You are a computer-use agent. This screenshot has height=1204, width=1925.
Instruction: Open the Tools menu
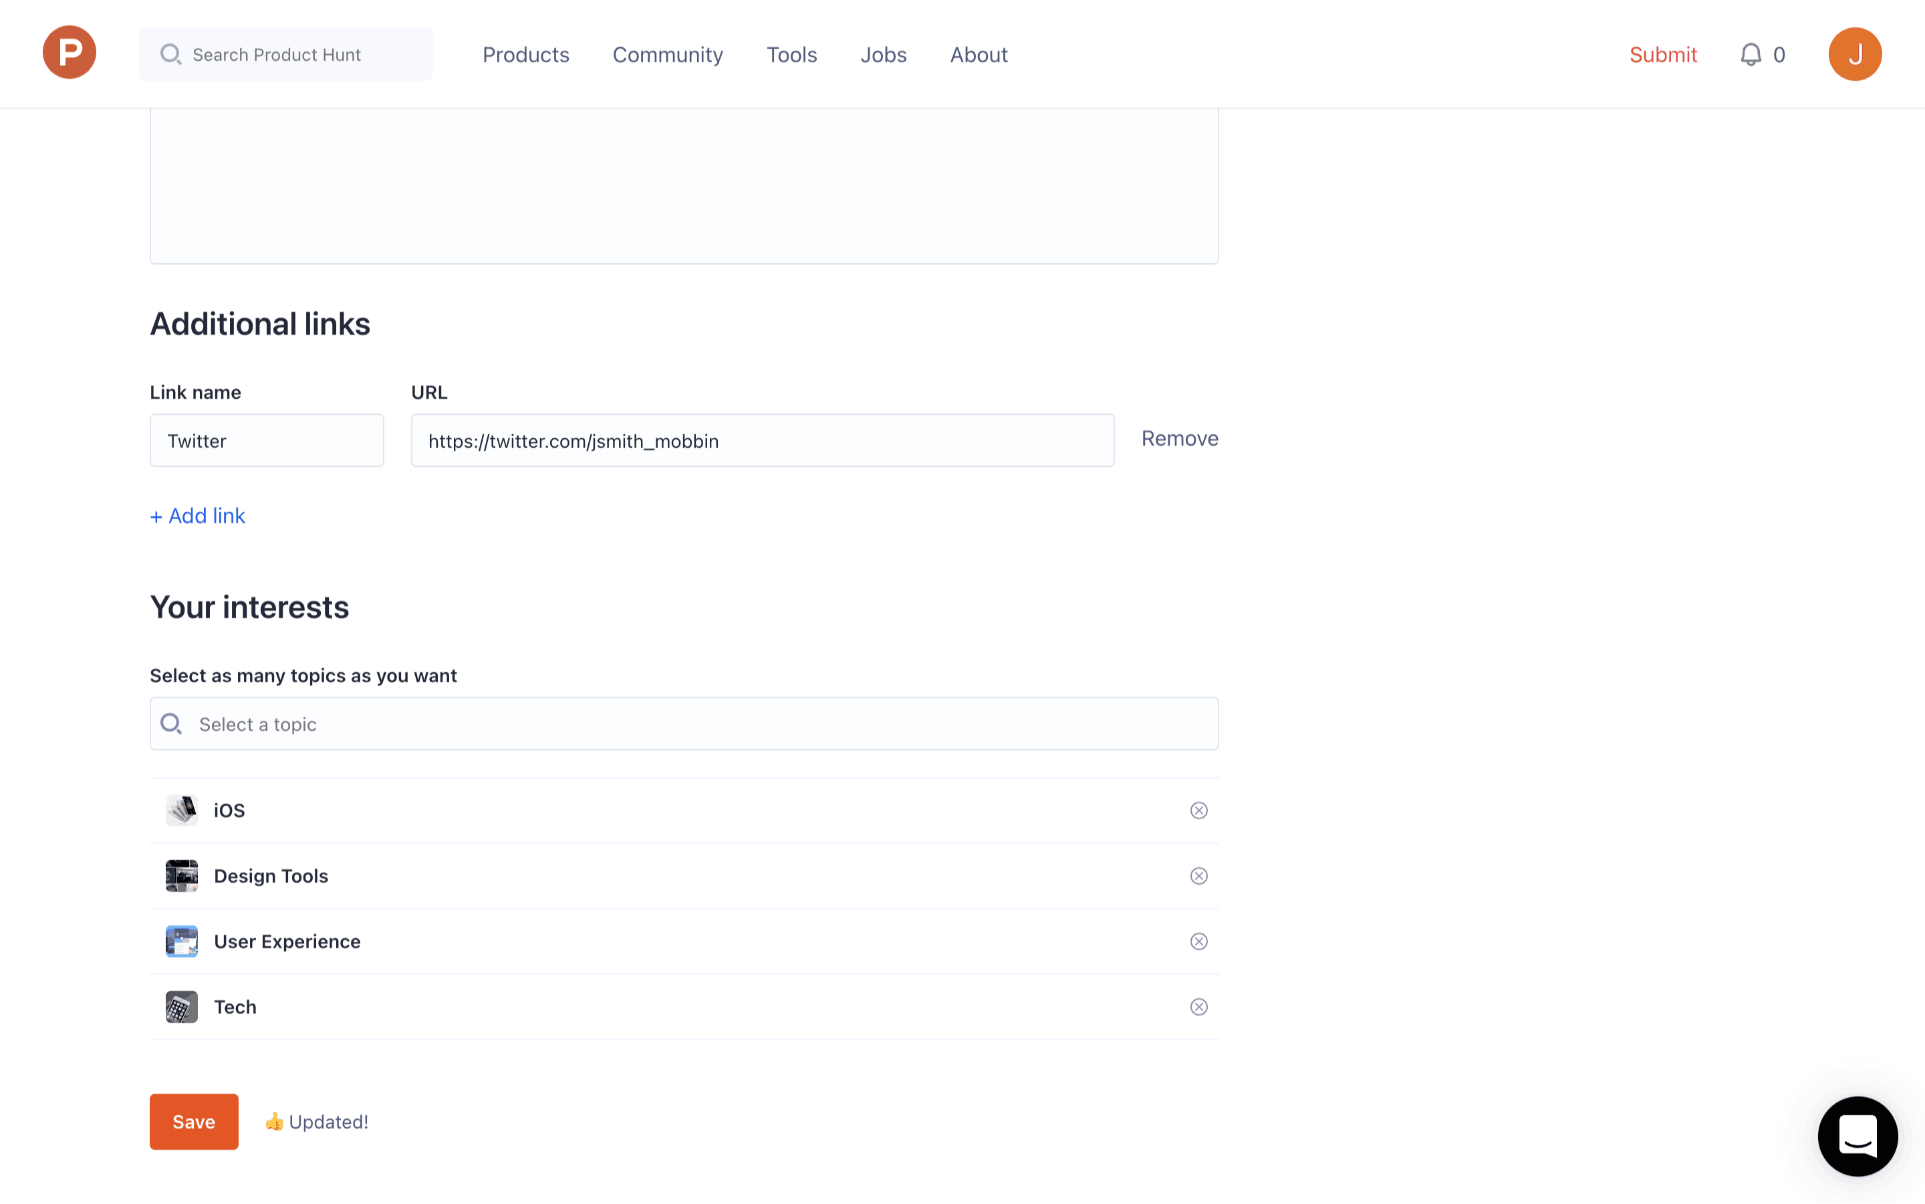(x=791, y=54)
